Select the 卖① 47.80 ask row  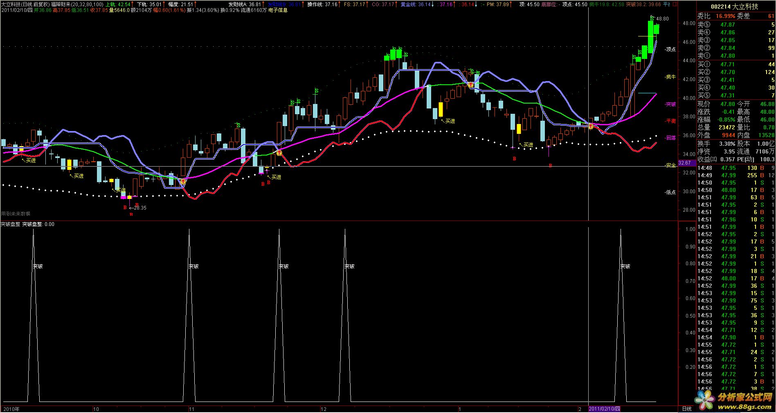(736, 56)
